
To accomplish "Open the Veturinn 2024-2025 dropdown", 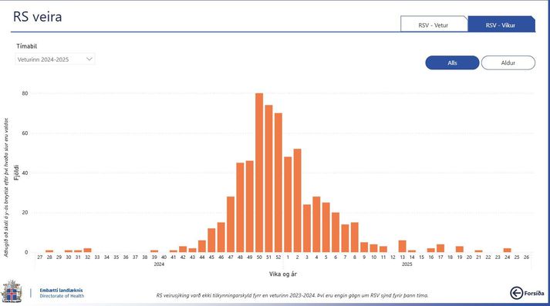I will (x=55, y=59).
